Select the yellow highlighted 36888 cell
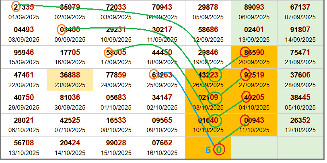The image size is (327, 163). [70, 79]
